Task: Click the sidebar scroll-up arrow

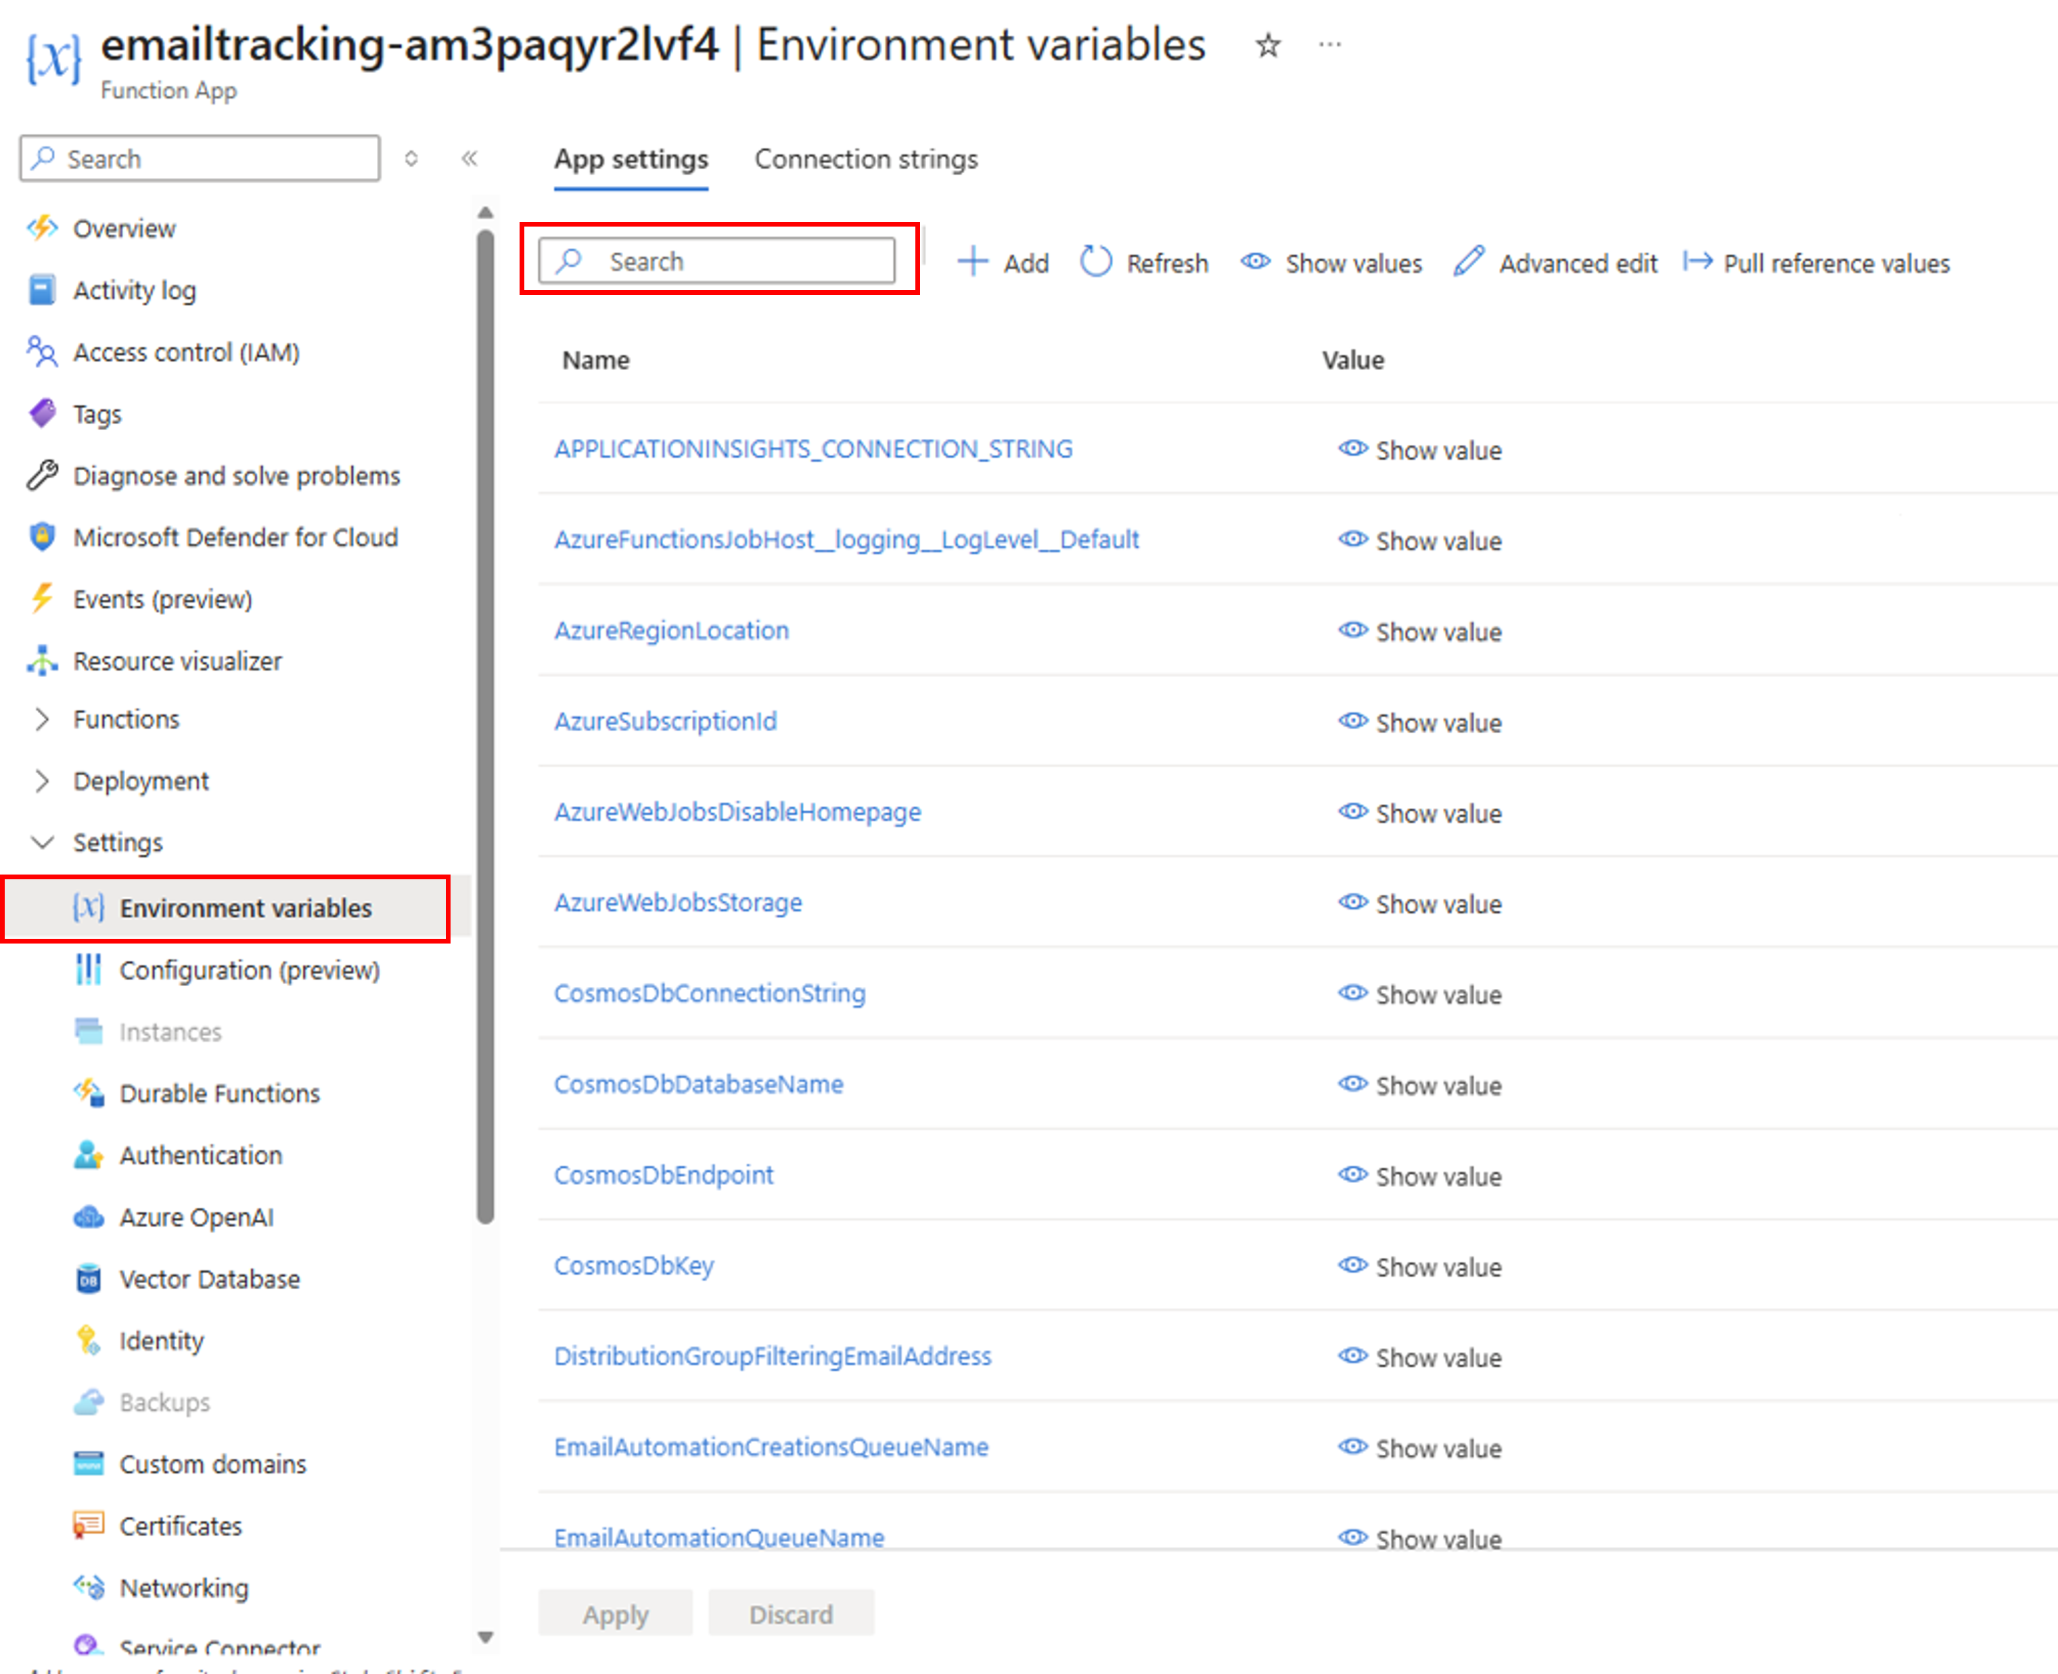Action: [x=485, y=212]
